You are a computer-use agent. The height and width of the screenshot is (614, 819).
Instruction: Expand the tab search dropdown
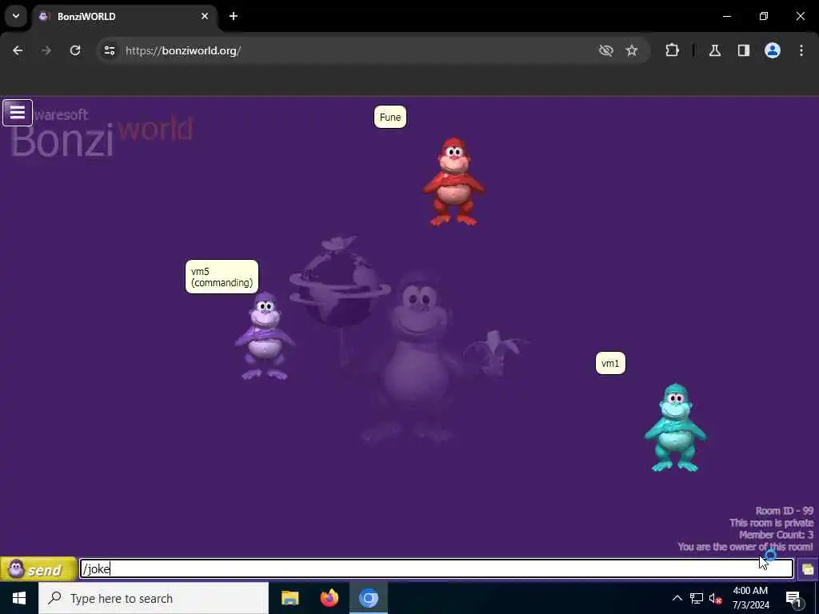(x=16, y=16)
